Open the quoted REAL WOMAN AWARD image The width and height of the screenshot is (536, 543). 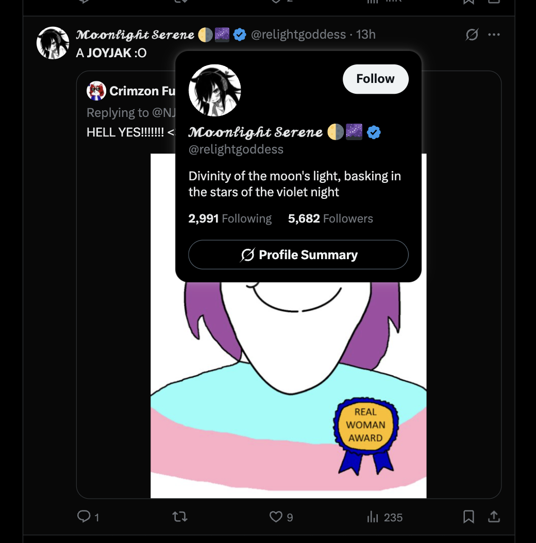[x=288, y=392]
